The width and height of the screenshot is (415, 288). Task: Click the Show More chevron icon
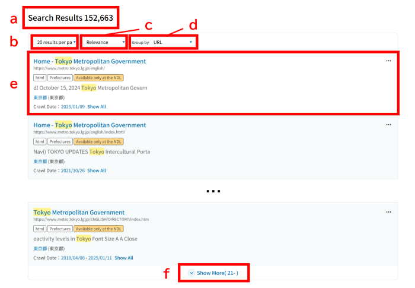(x=191, y=273)
